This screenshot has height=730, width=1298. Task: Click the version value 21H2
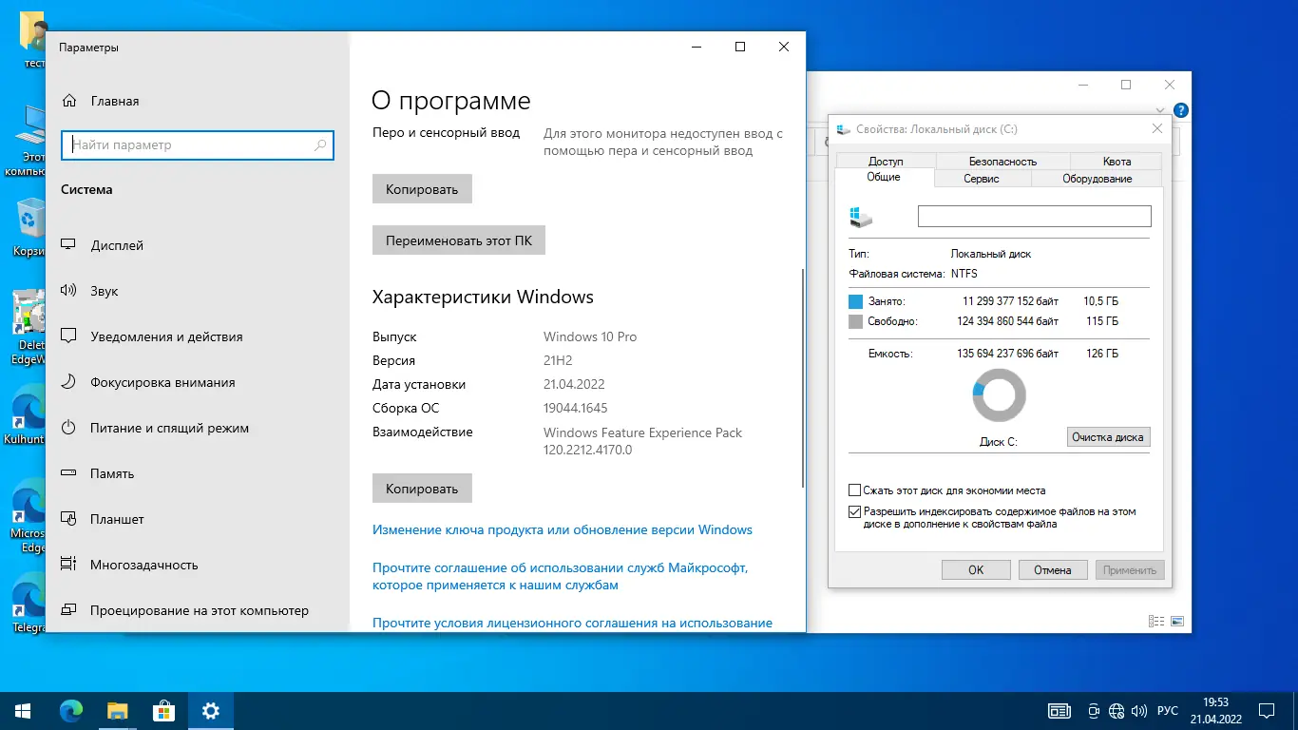[x=558, y=360]
